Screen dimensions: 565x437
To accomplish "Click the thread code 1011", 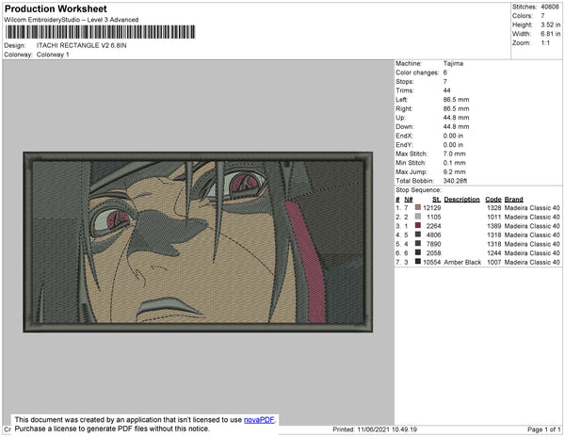I will click(x=494, y=217).
